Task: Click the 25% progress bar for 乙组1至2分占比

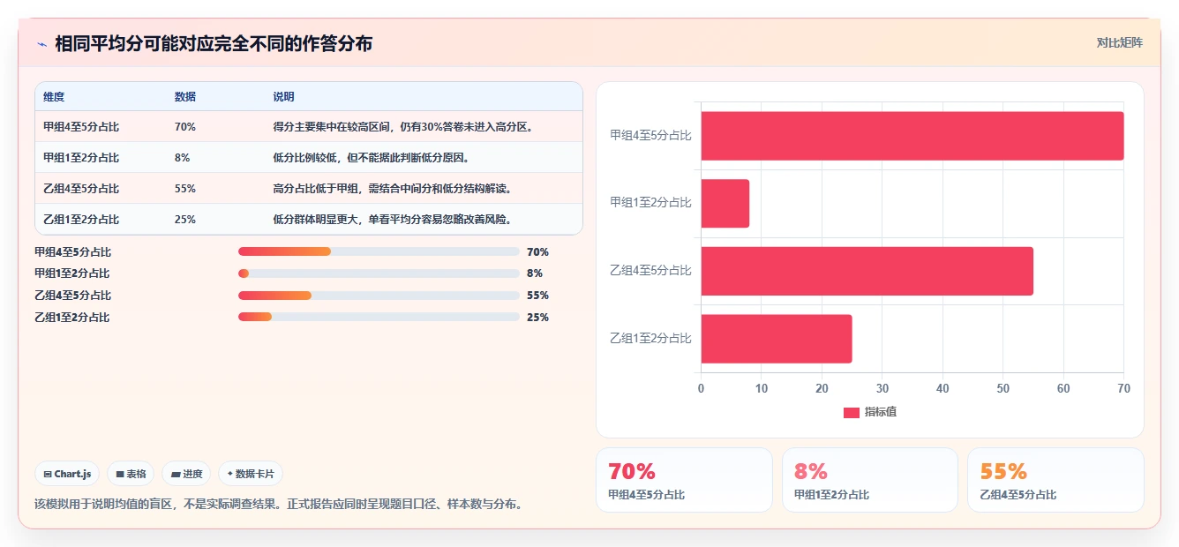Action: [x=379, y=317]
